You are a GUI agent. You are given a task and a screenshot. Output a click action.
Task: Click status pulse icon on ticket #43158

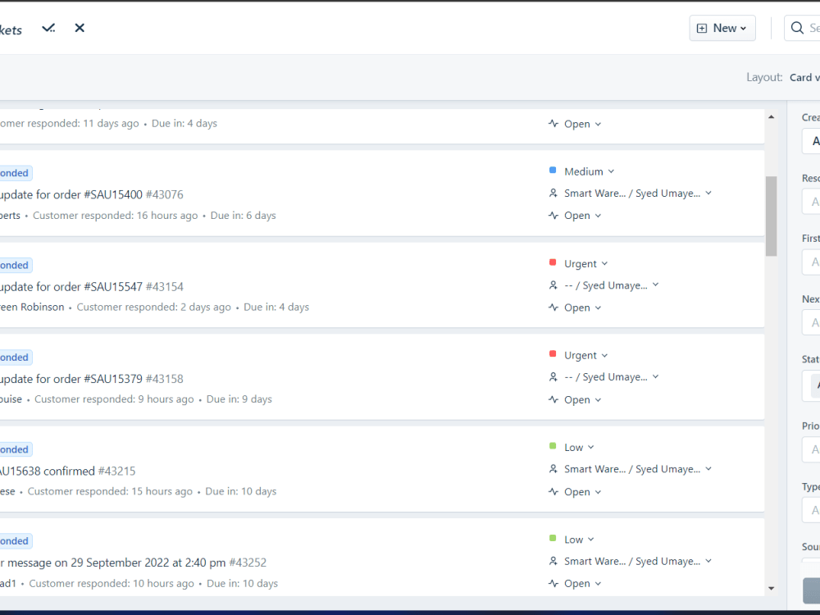pyautogui.click(x=553, y=399)
